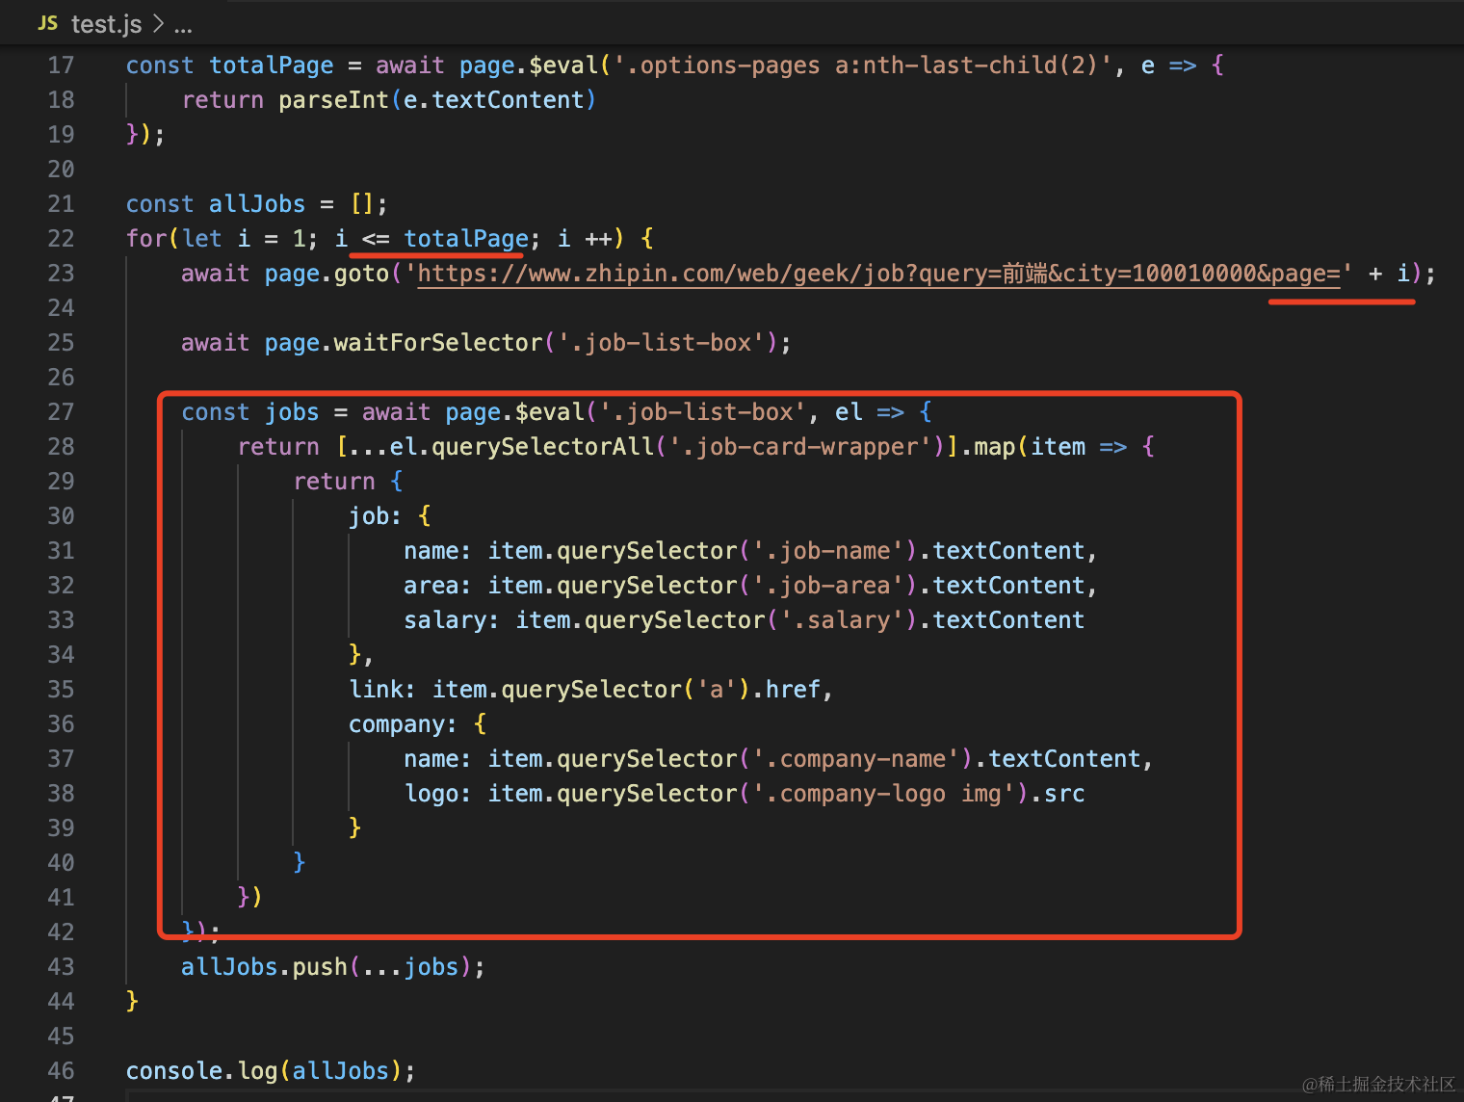Click allJobs declaration on line 21

[x=256, y=204]
